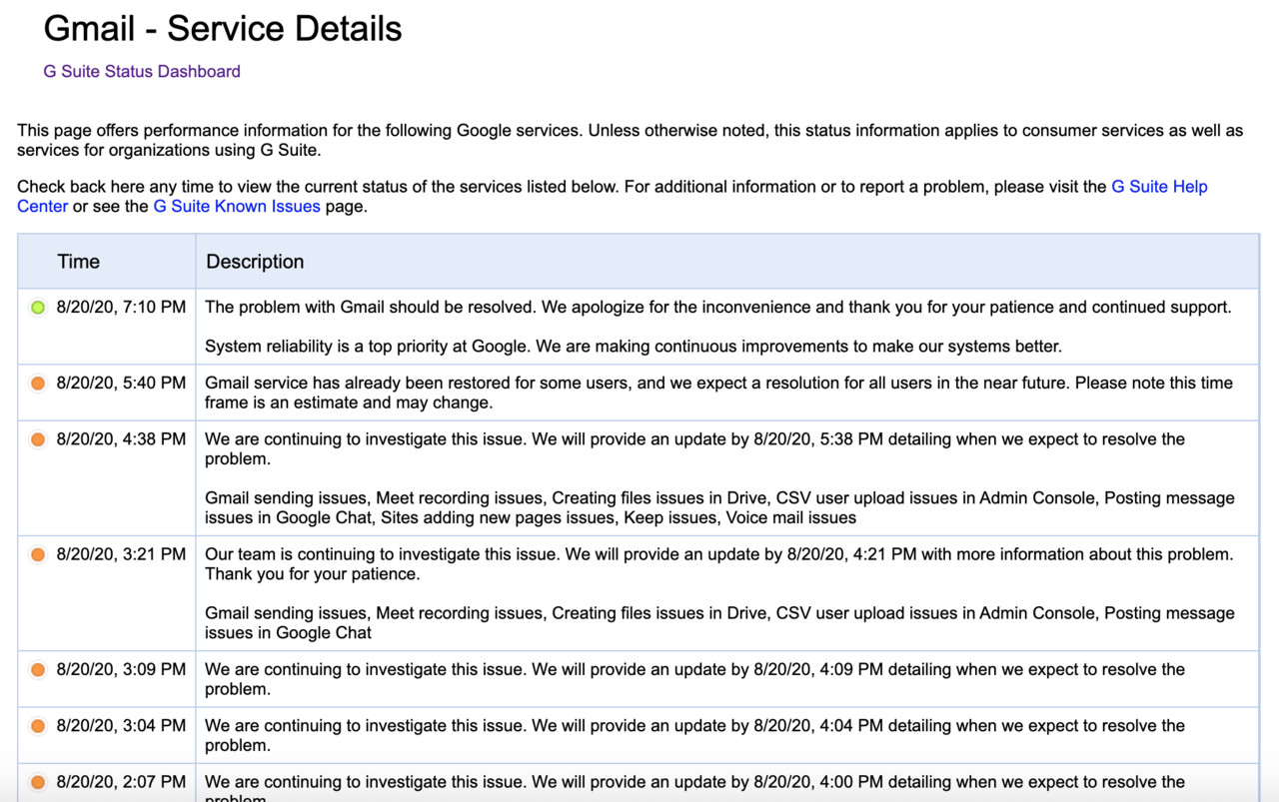Viewport: 1279px width, 802px height.
Task: Select the orange status dot for 3:04 PM
Action: (38, 726)
